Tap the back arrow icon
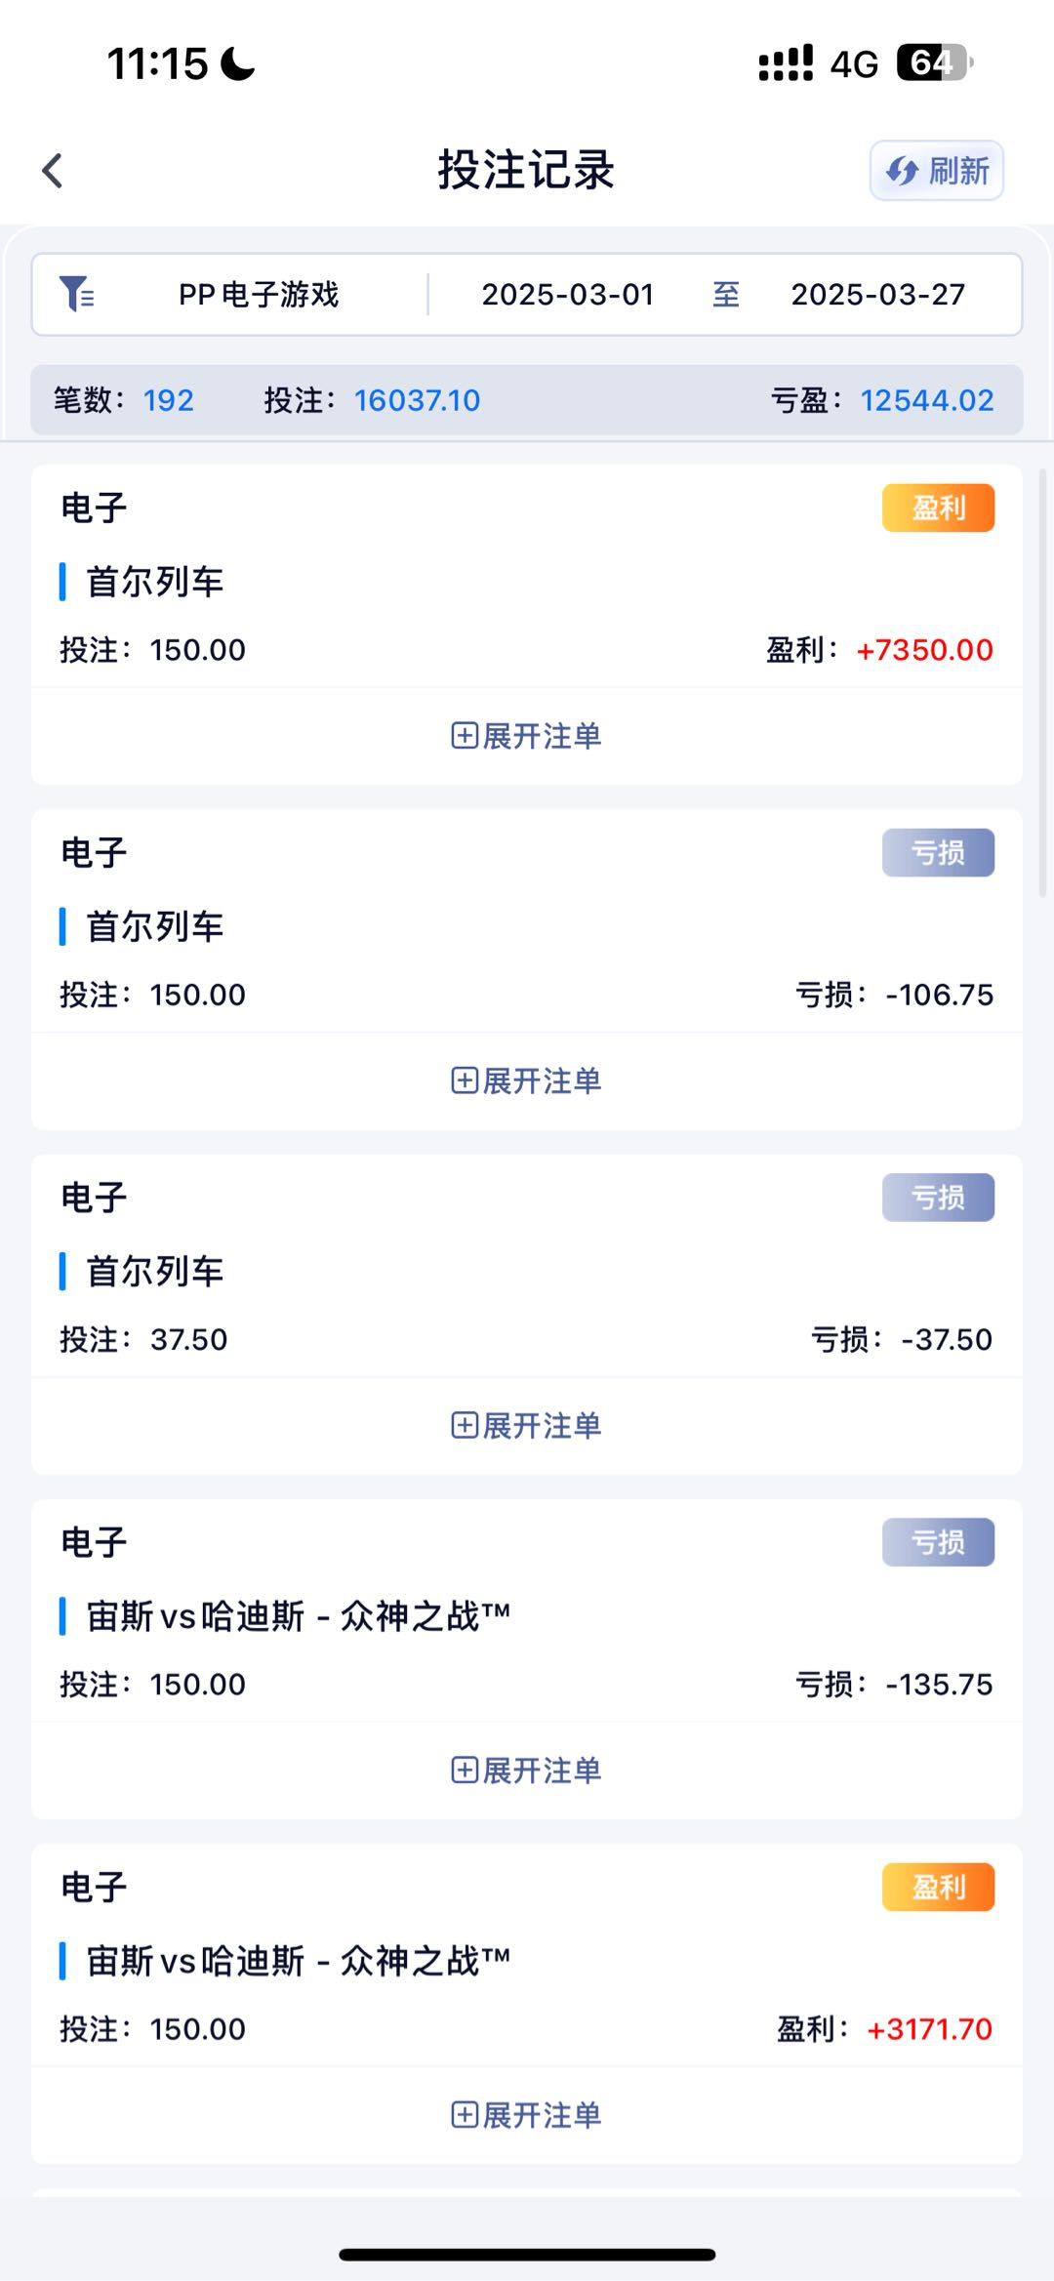The image size is (1054, 2281). point(53,171)
